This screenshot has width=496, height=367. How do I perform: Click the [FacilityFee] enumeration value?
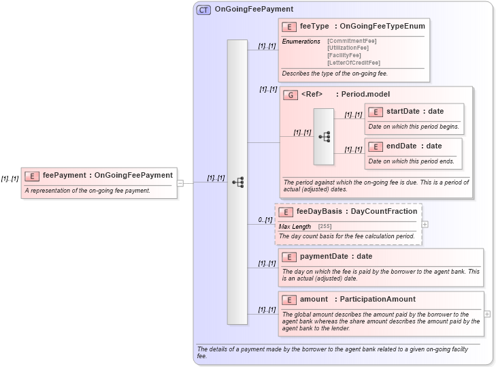pyautogui.click(x=344, y=55)
